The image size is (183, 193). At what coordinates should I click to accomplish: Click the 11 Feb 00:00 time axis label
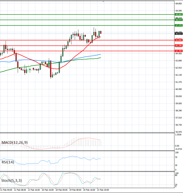coord(7,190)
